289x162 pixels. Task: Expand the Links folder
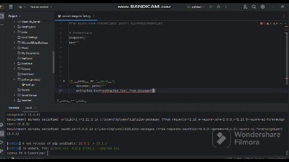click(14, 32)
